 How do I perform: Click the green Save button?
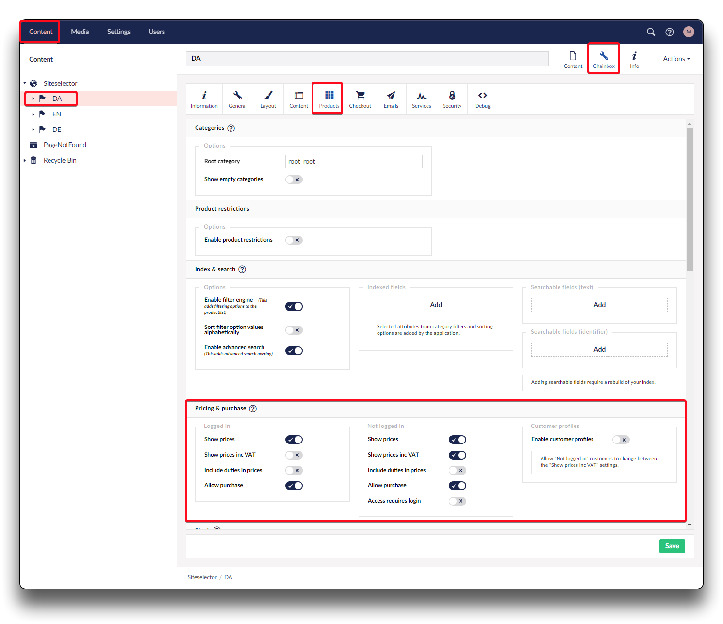click(x=672, y=546)
